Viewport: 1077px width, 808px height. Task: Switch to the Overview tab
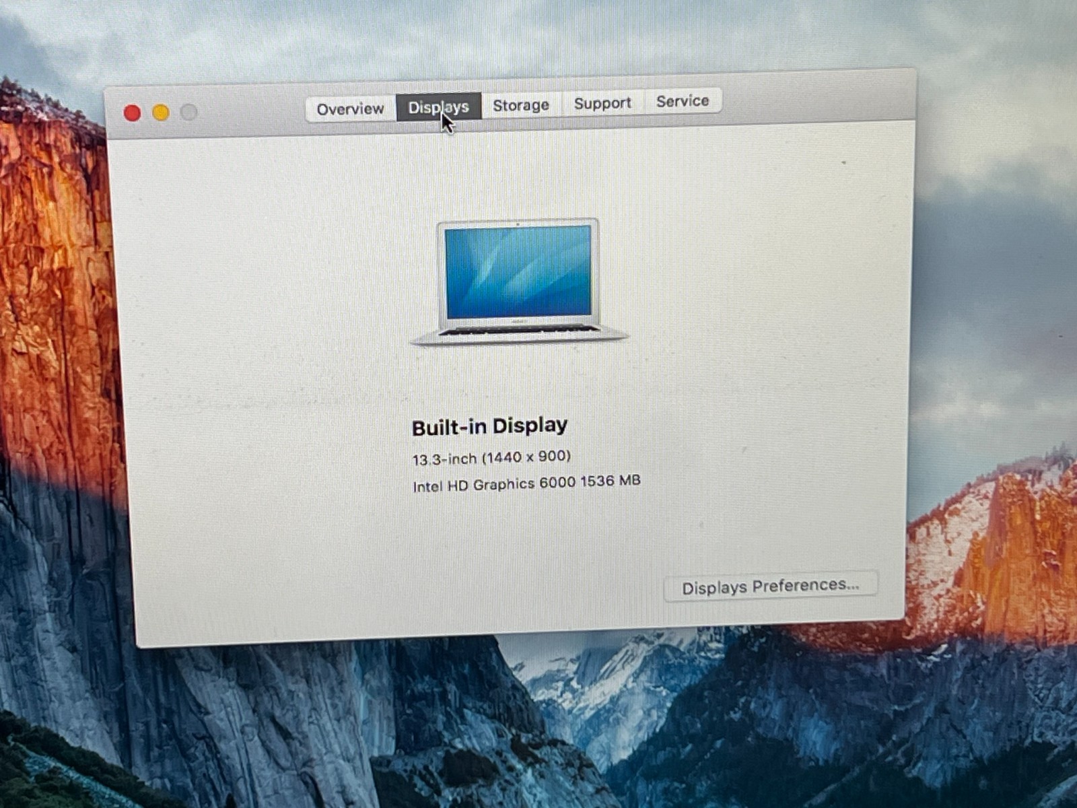[350, 108]
